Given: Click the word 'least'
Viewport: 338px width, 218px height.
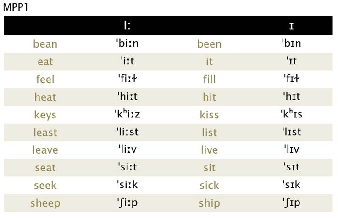Looking at the screenshot, I should point(45,133).
